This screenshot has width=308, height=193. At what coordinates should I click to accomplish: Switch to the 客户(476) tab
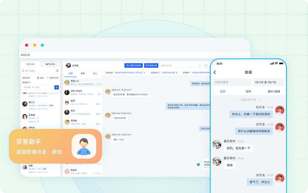[50, 64]
